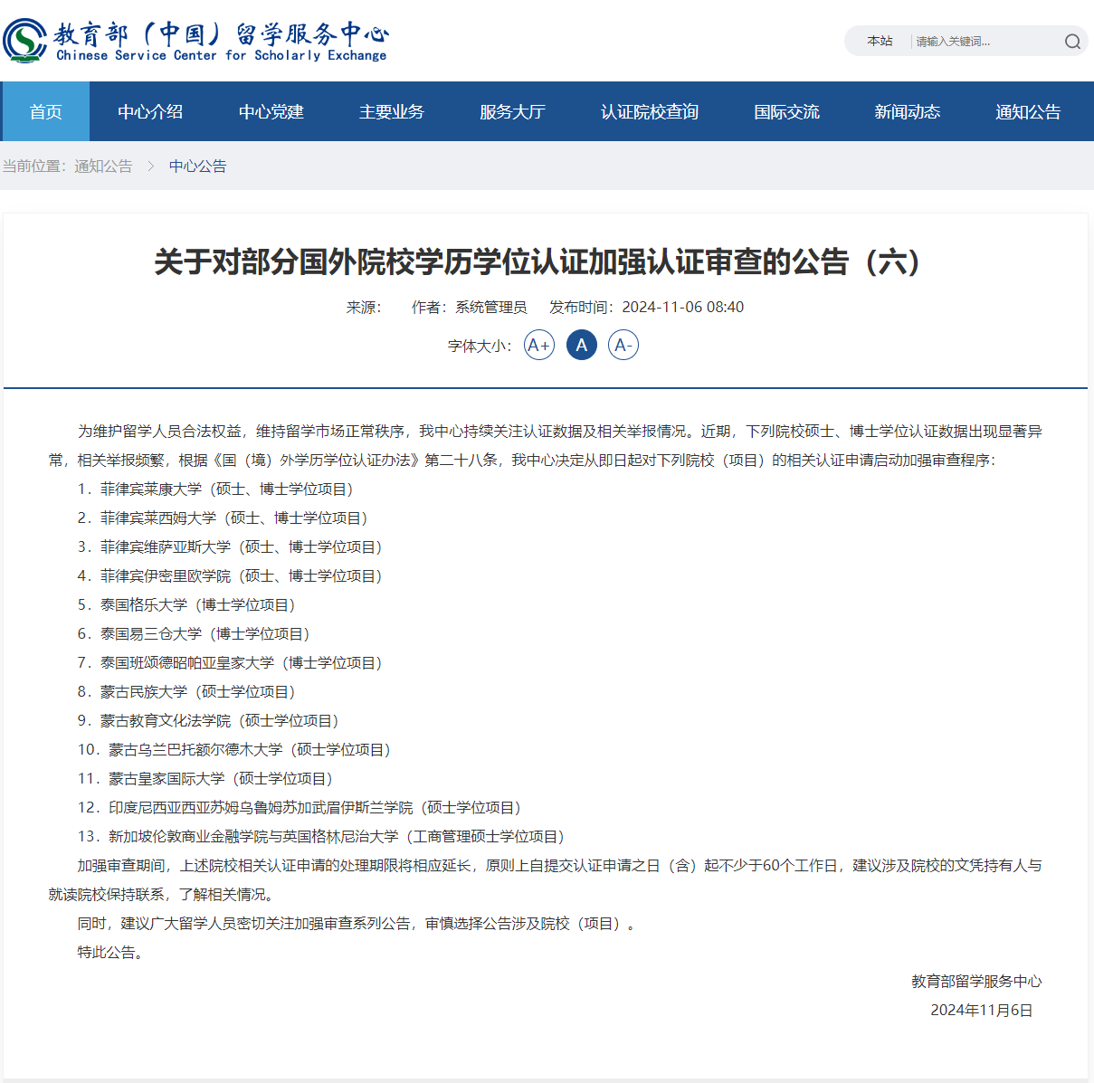The width and height of the screenshot is (1094, 1083).
Task: Click the CSCSE logo in header
Action: [195, 41]
